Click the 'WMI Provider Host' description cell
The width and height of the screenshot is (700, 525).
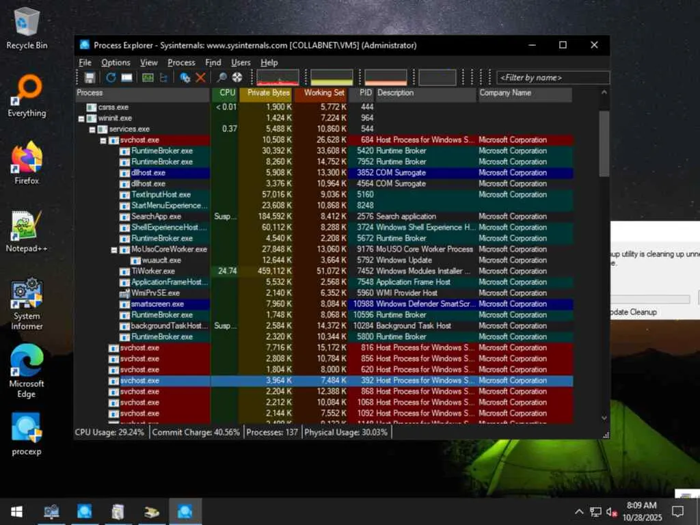click(x=406, y=293)
